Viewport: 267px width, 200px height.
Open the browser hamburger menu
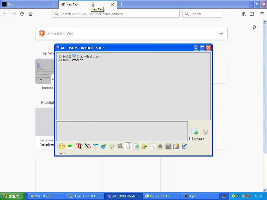tap(262, 14)
